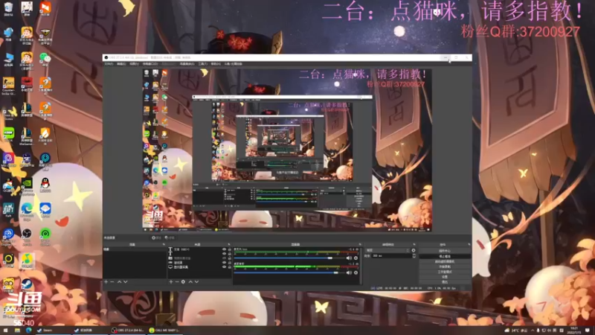The width and height of the screenshot is (595, 335).
Task: Open source properties gear in Sources toolbar
Action: (183, 282)
